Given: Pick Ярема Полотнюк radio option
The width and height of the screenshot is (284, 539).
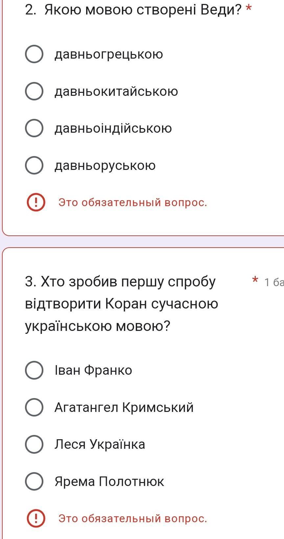Looking at the screenshot, I should click(x=34, y=481).
